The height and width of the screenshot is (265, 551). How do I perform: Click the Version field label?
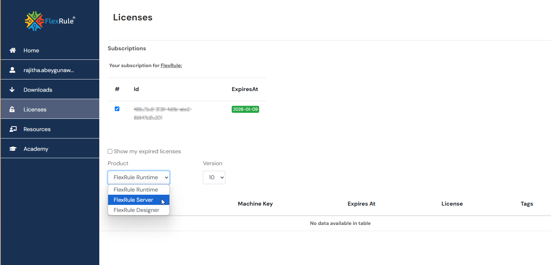pyautogui.click(x=213, y=163)
